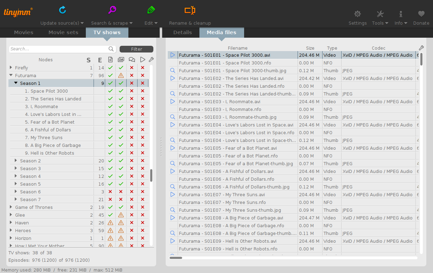The image size is (433, 273).
Task: Click the Info icon
Action: pyautogui.click(x=400, y=14)
